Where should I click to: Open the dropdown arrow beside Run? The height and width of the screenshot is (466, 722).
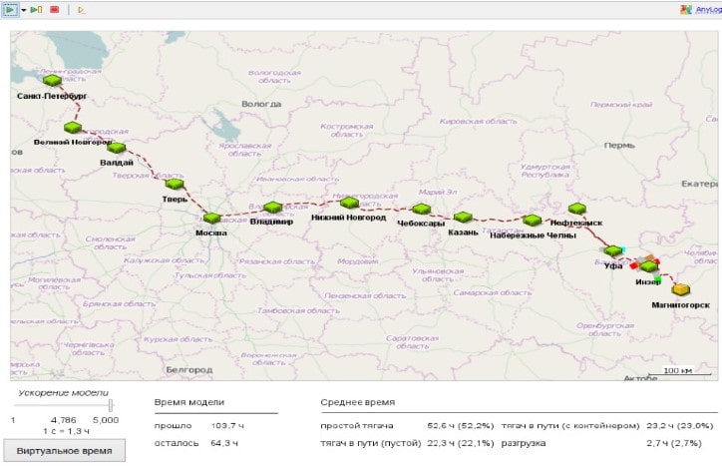[23, 9]
